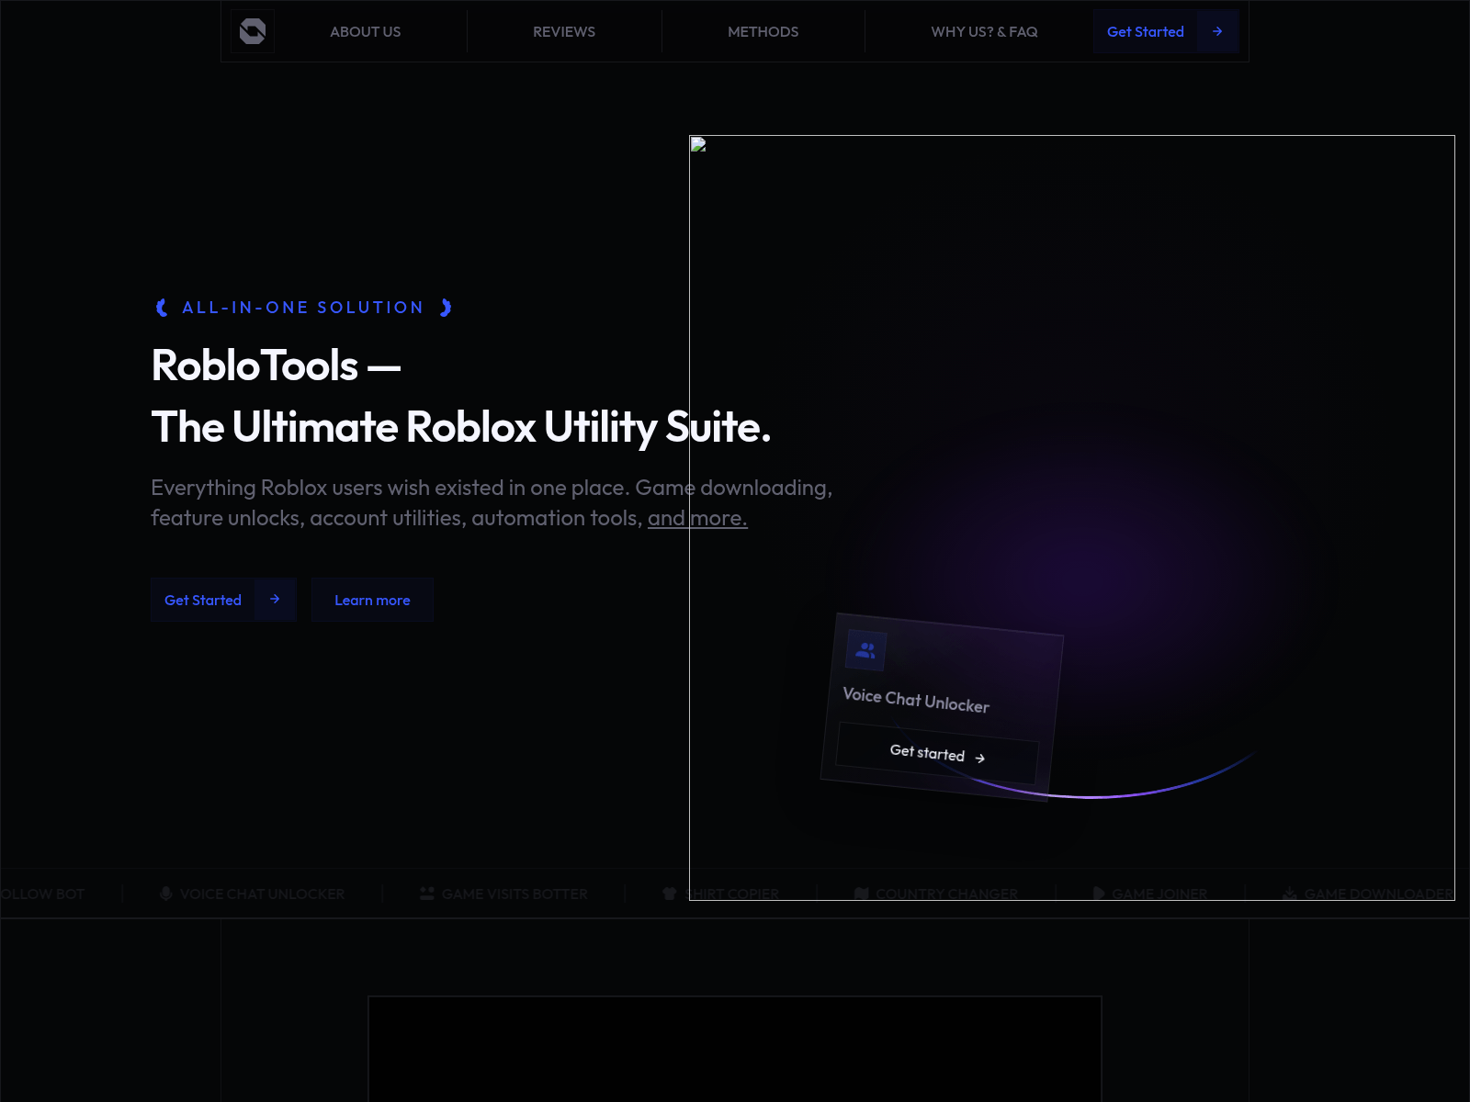Click the "GAME VISITS BOTTER" ticker text
This screenshot has width=1470, height=1102.
514,894
